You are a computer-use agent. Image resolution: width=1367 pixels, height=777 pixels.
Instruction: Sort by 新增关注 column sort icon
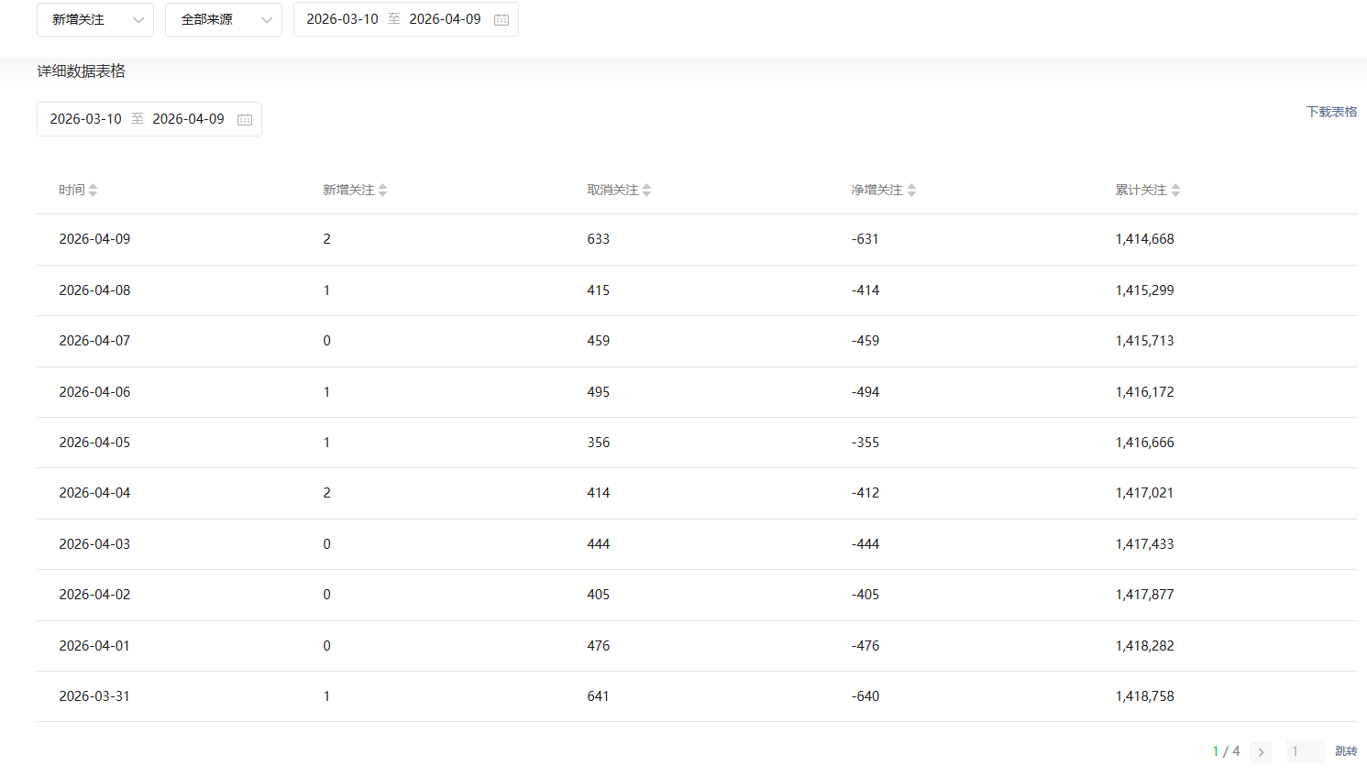[x=382, y=190]
